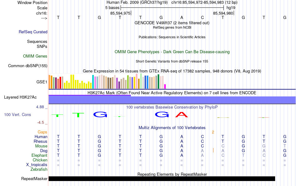
Task: Click the Elephant alignment row label
Action: (x=40, y=155)
